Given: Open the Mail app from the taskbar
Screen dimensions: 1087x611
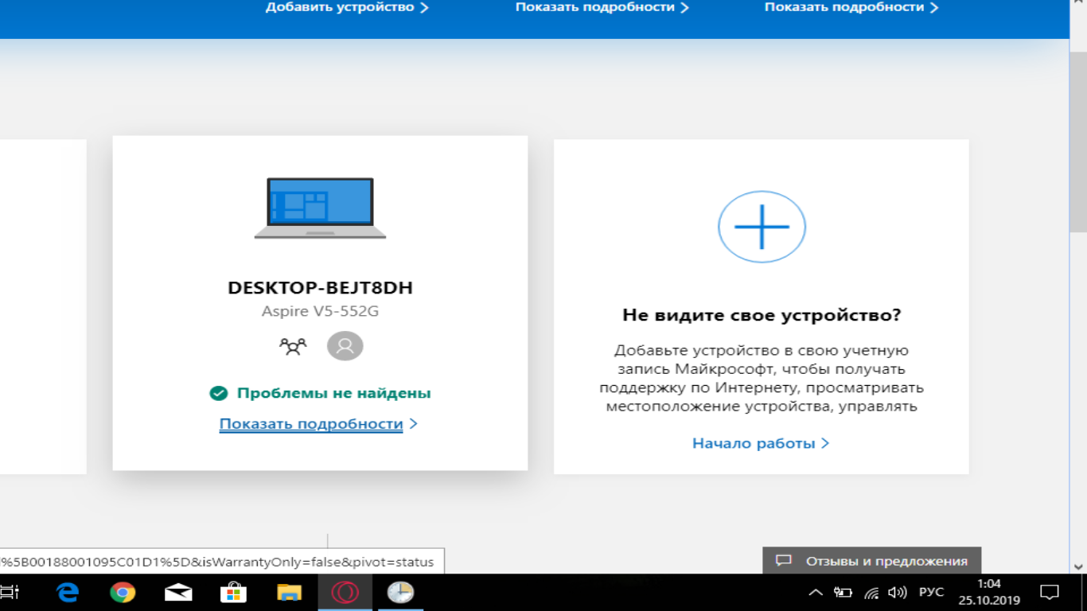Looking at the screenshot, I should coord(178,593).
